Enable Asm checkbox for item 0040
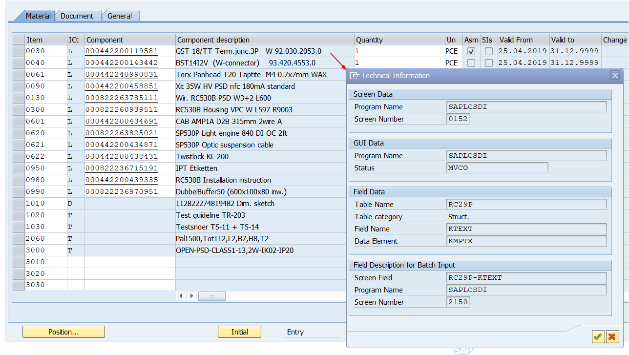Viewport: 629px width, 355px height. [471, 63]
